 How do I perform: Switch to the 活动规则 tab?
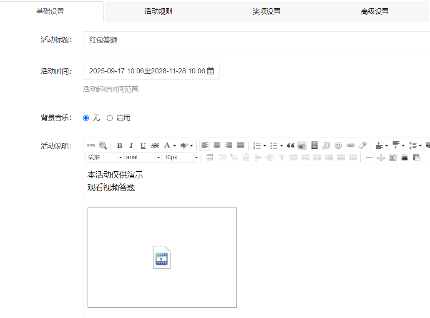(158, 12)
